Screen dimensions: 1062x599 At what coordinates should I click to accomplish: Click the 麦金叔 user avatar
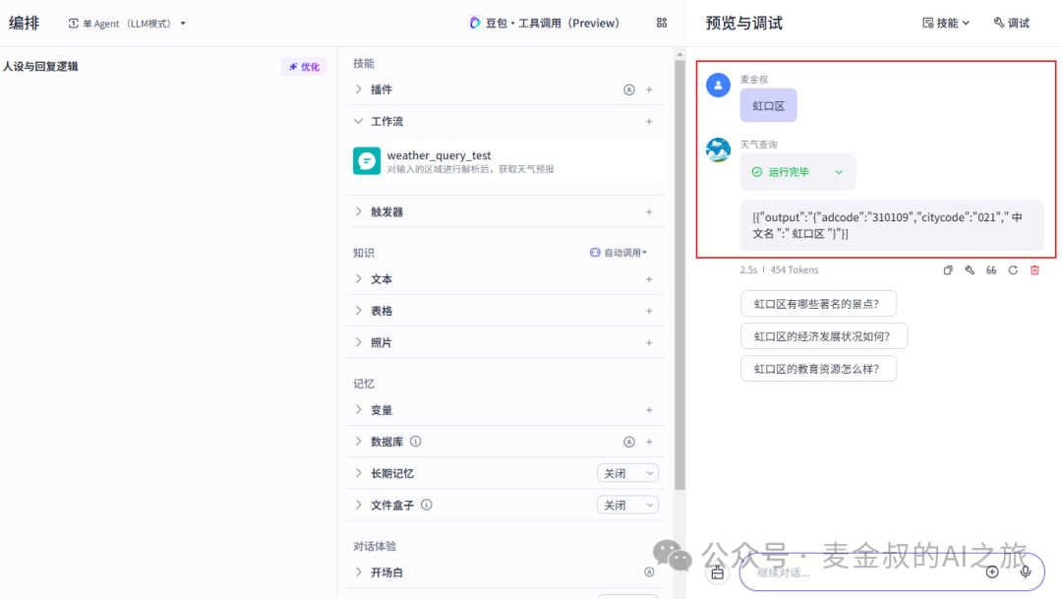tap(718, 86)
